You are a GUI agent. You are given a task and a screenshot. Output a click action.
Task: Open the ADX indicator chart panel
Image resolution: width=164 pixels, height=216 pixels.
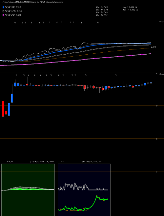[x=84, y=190]
